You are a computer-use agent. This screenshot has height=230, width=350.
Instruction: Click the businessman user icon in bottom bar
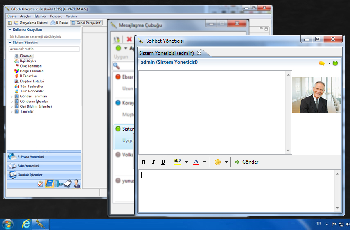coord(77,184)
